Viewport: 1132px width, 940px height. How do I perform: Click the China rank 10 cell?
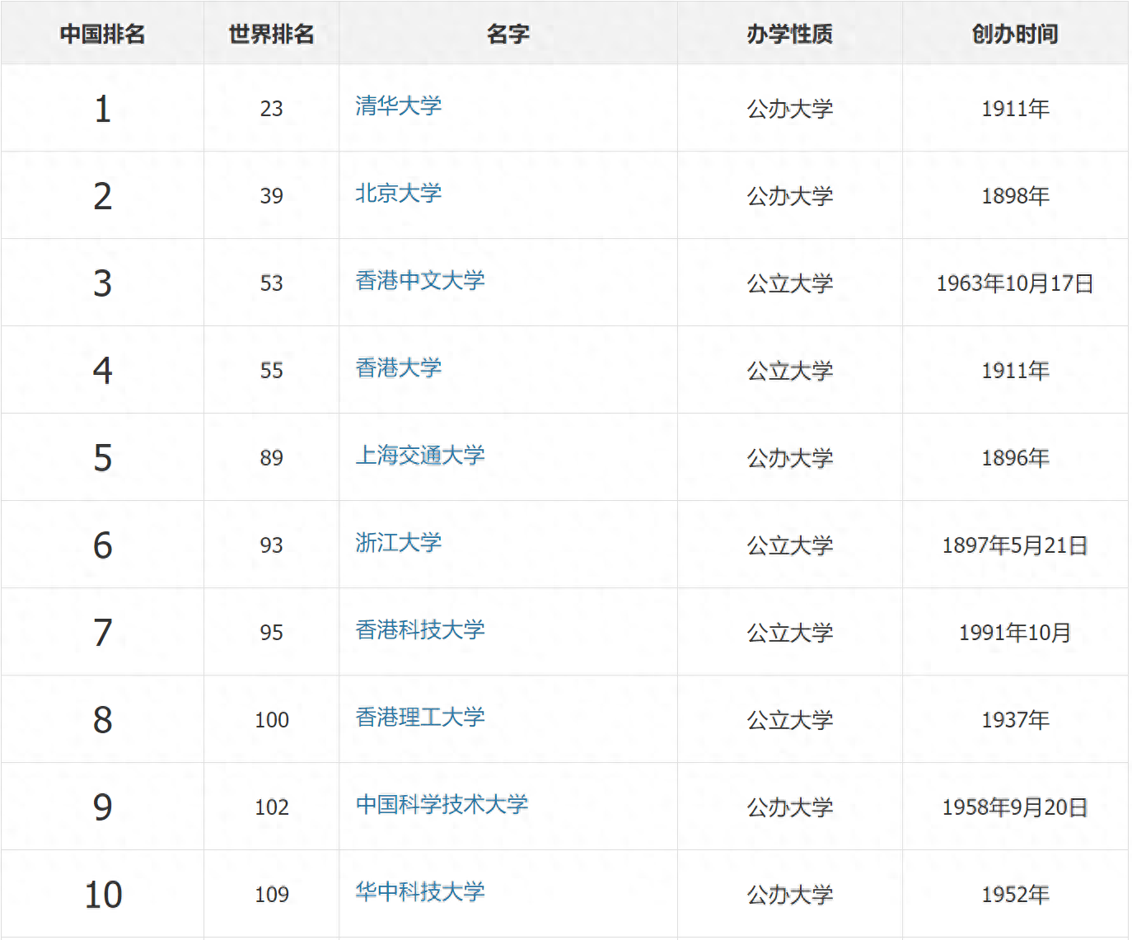tap(103, 895)
